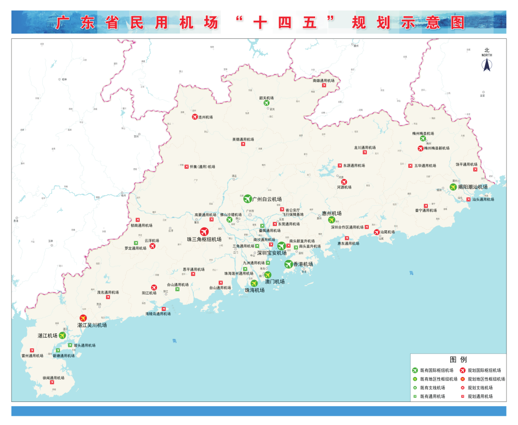Click the 河源机场 text label
518x425 pixels.
(x=344, y=187)
